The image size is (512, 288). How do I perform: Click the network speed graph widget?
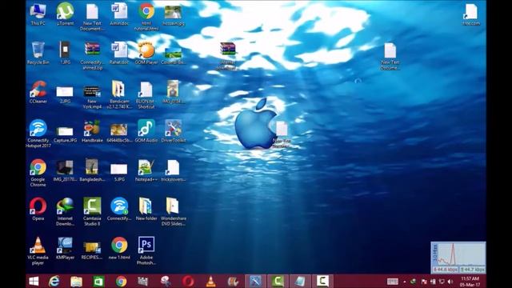tap(458, 258)
